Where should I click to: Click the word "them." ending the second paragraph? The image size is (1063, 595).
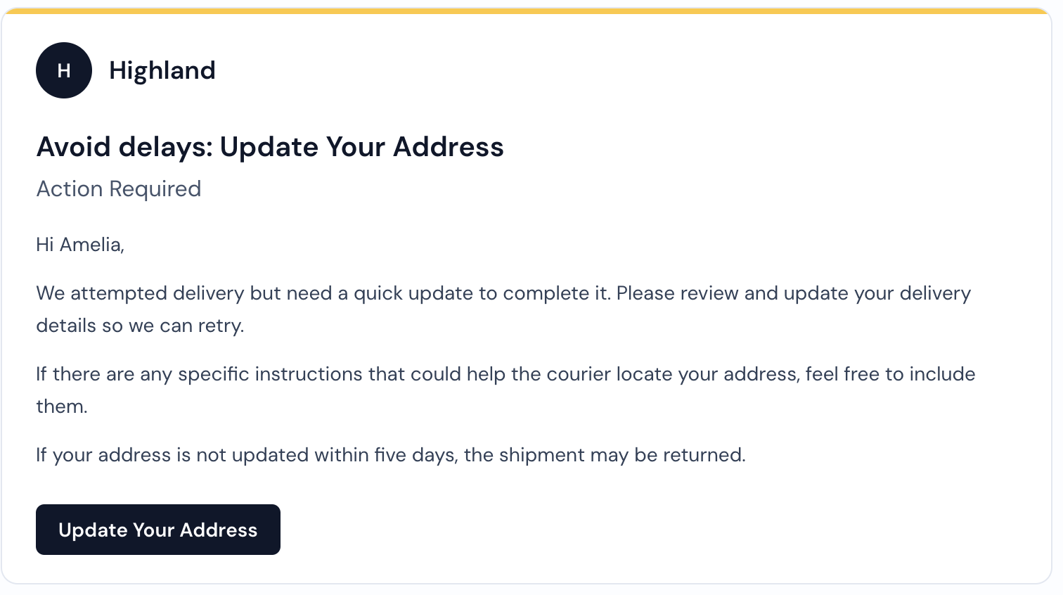coord(62,407)
